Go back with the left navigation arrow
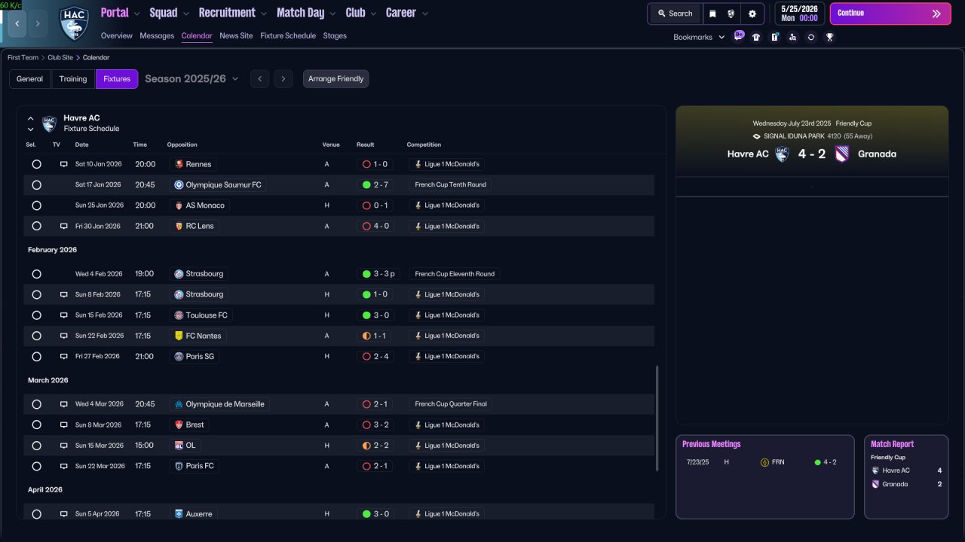 click(17, 23)
